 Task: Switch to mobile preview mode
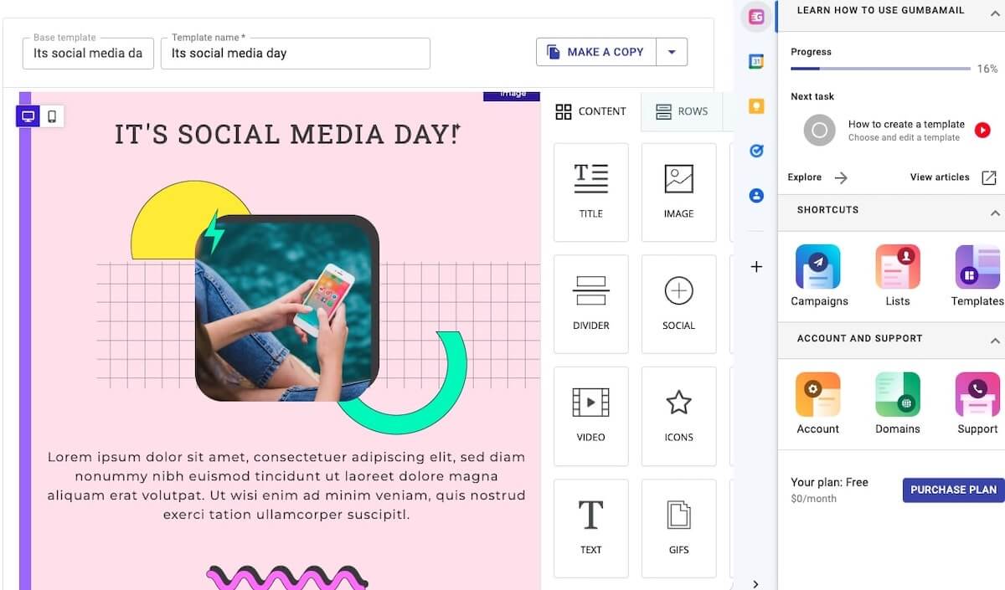click(x=52, y=116)
